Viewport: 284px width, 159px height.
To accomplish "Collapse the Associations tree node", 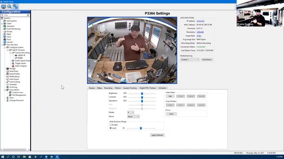I will (5, 90).
